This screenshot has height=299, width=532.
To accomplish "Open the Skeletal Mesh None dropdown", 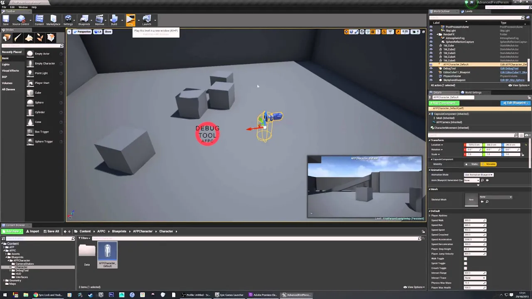I will 496,197.
